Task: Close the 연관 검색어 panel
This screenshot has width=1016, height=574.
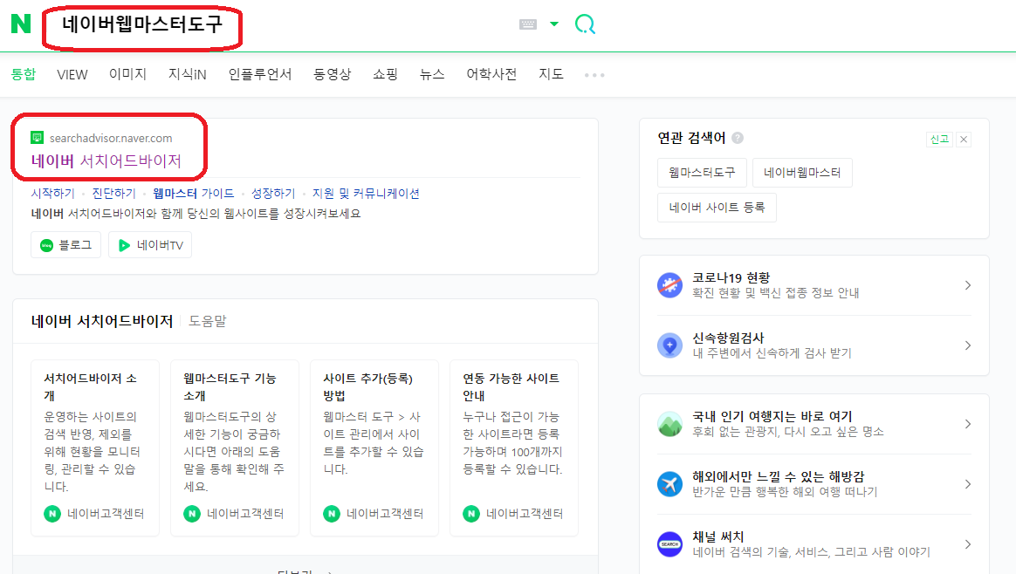Action: tap(964, 139)
